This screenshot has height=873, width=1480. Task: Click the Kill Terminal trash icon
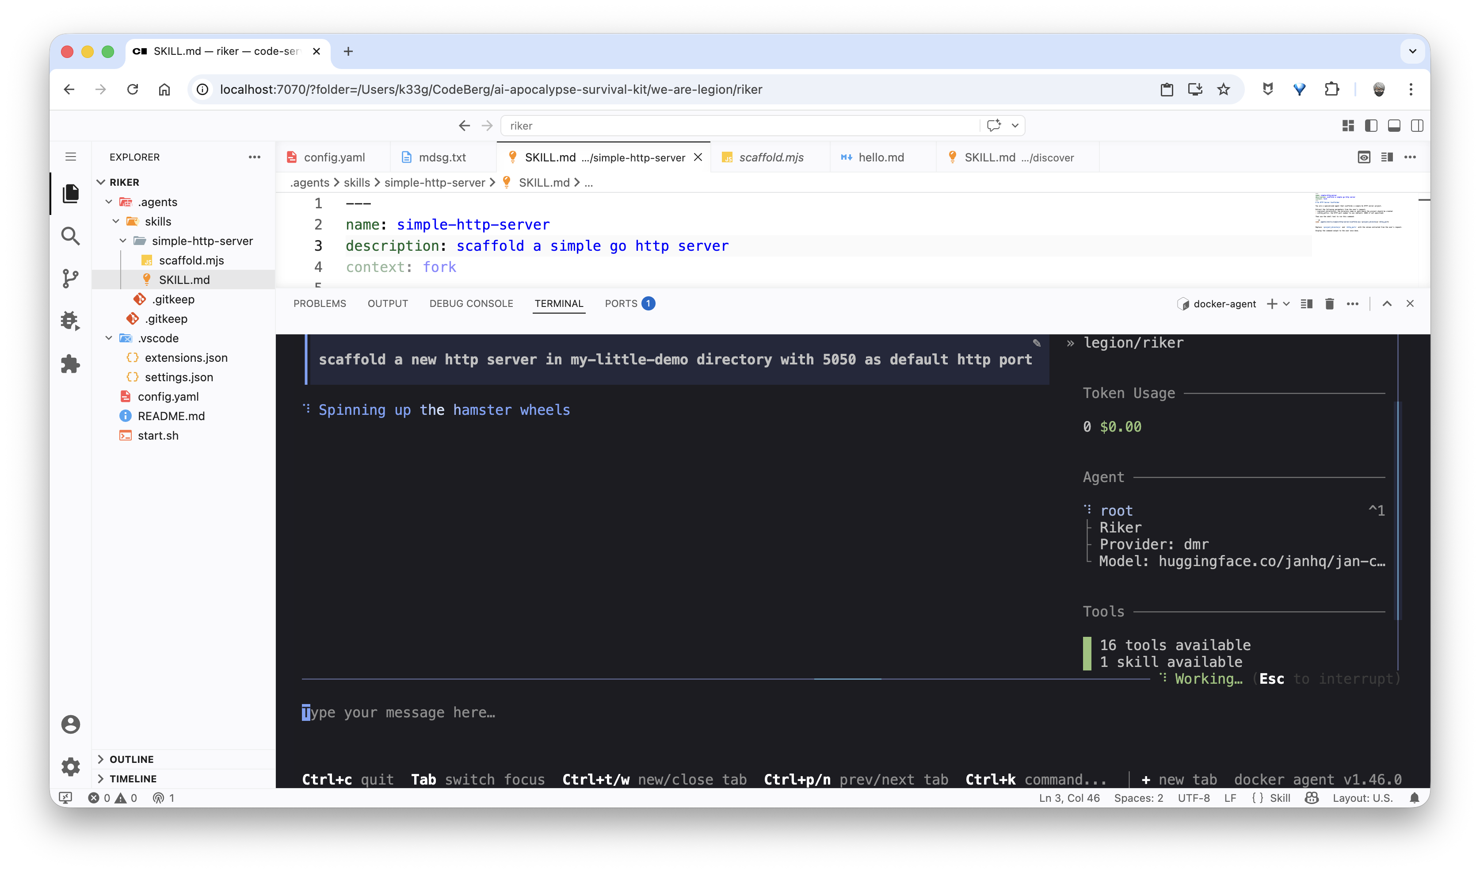[1329, 303]
